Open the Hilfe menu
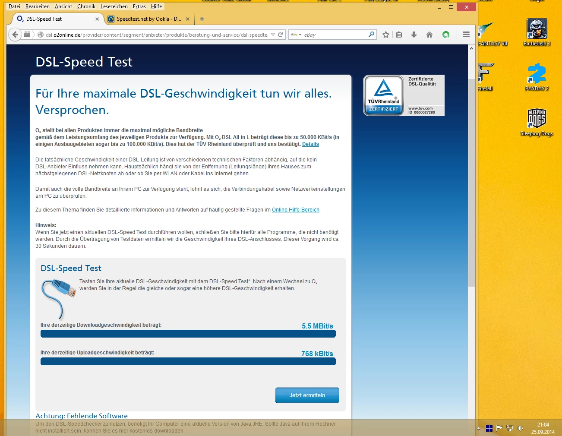562x436 pixels. 157,6
